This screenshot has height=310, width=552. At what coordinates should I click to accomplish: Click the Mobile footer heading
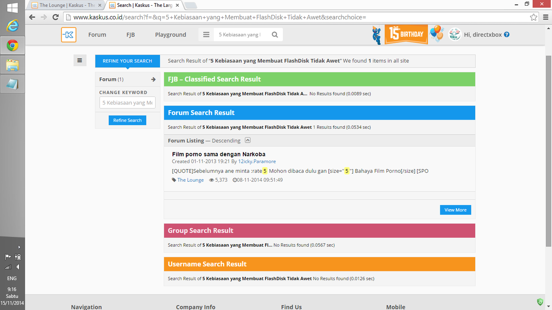pos(396,307)
